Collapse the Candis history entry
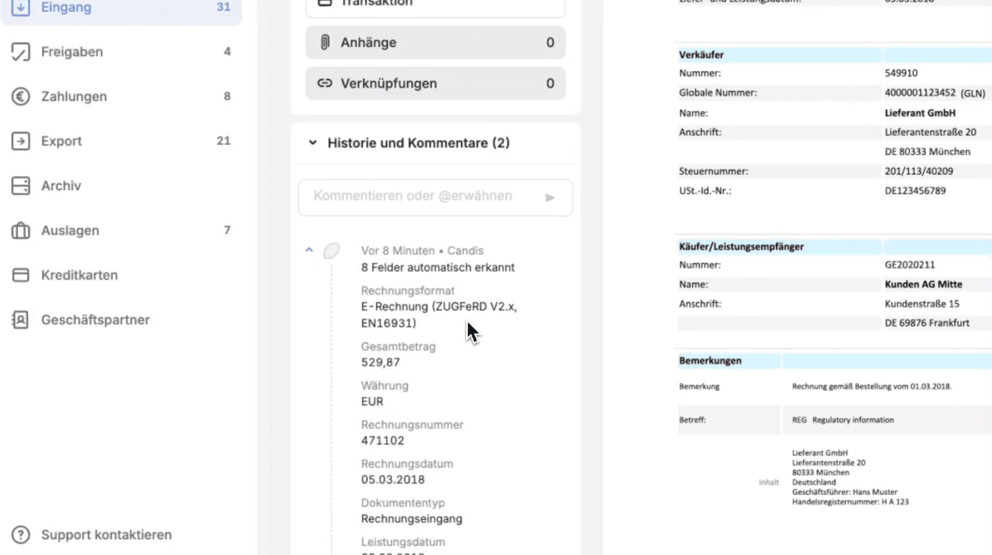 click(309, 250)
